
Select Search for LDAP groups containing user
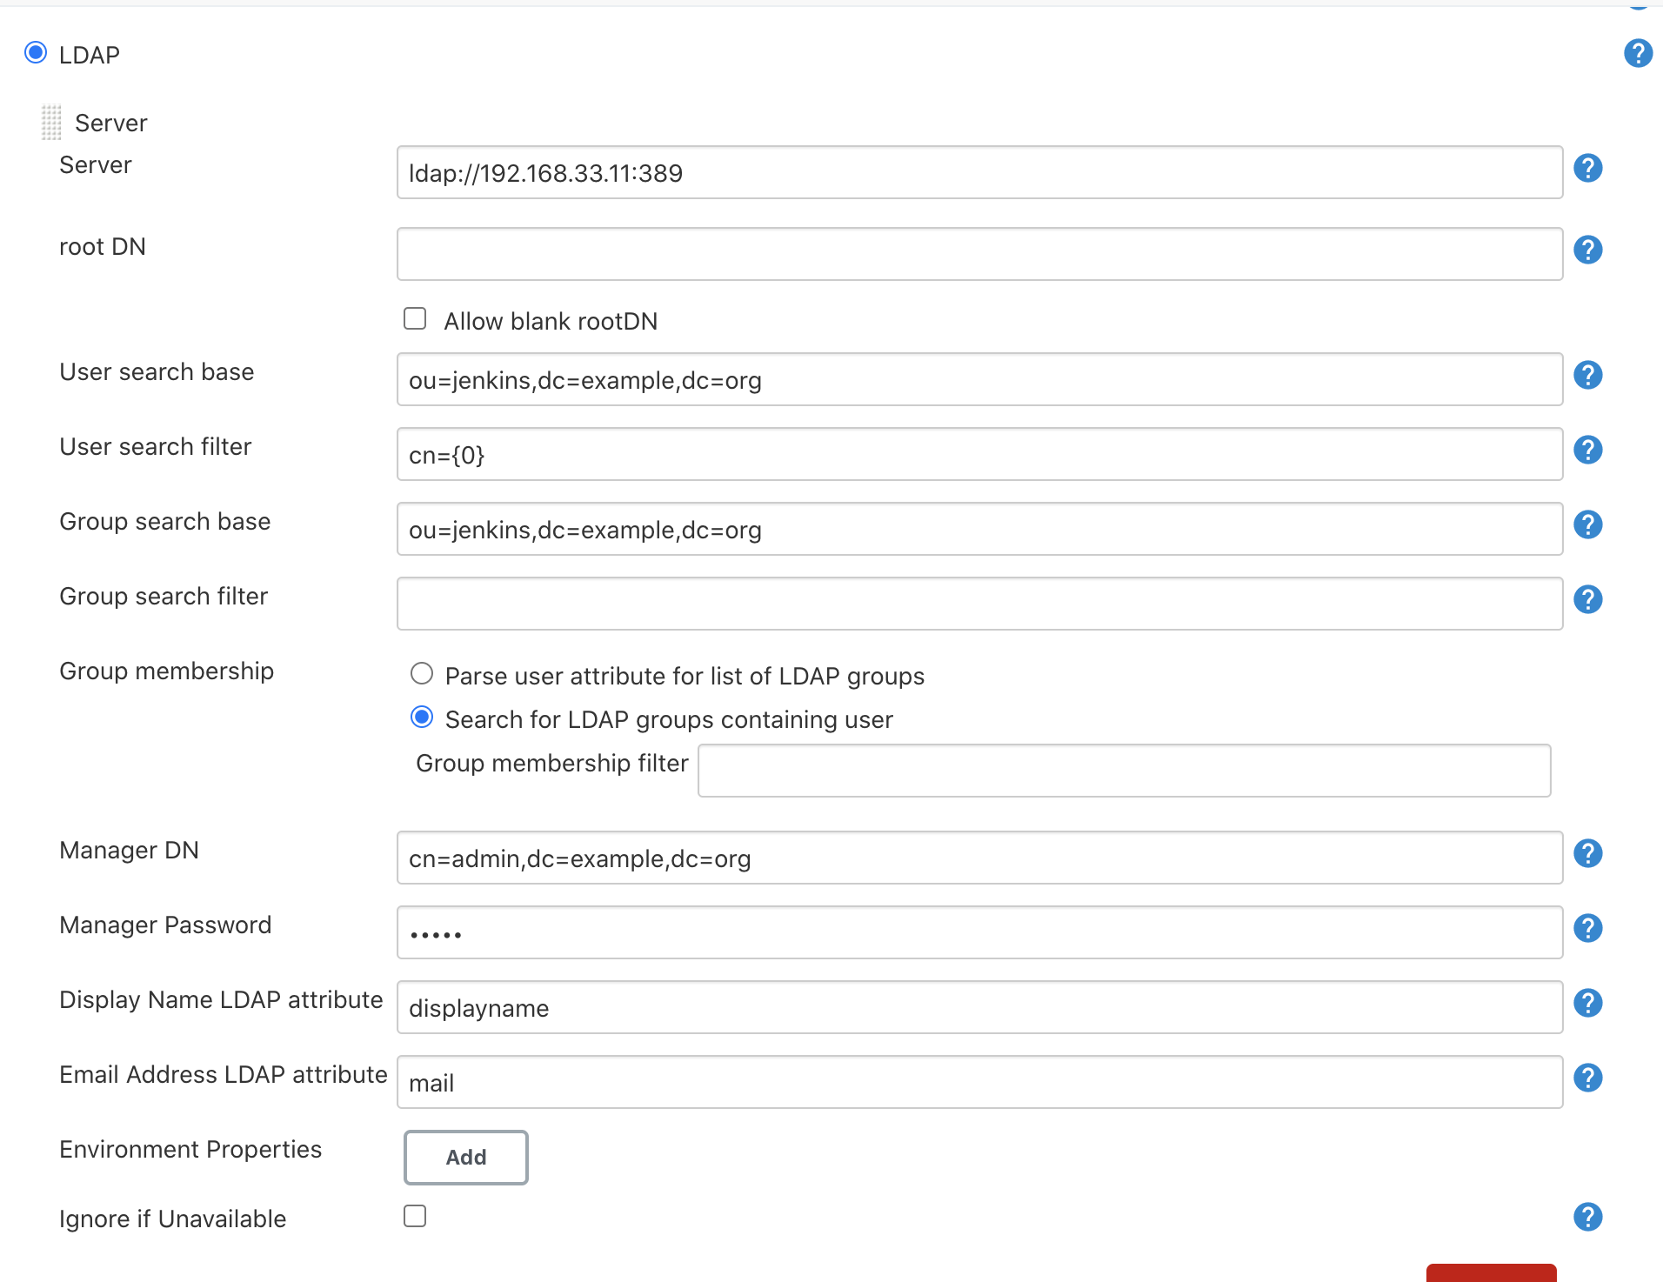coord(422,718)
